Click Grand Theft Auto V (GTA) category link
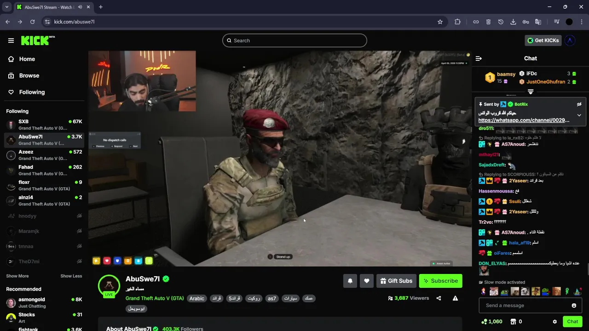The image size is (589, 331). pyautogui.click(x=155, y=298)
